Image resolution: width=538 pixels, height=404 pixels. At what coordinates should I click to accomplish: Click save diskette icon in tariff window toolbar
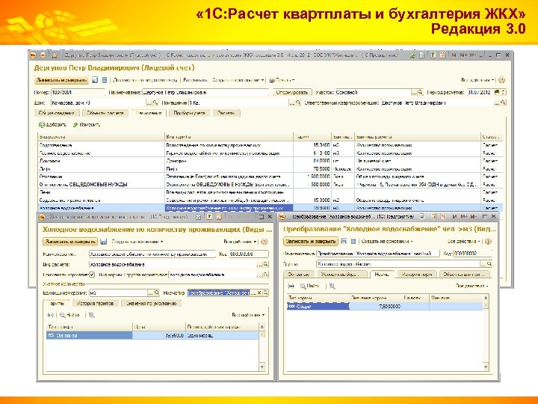point(104,242)
